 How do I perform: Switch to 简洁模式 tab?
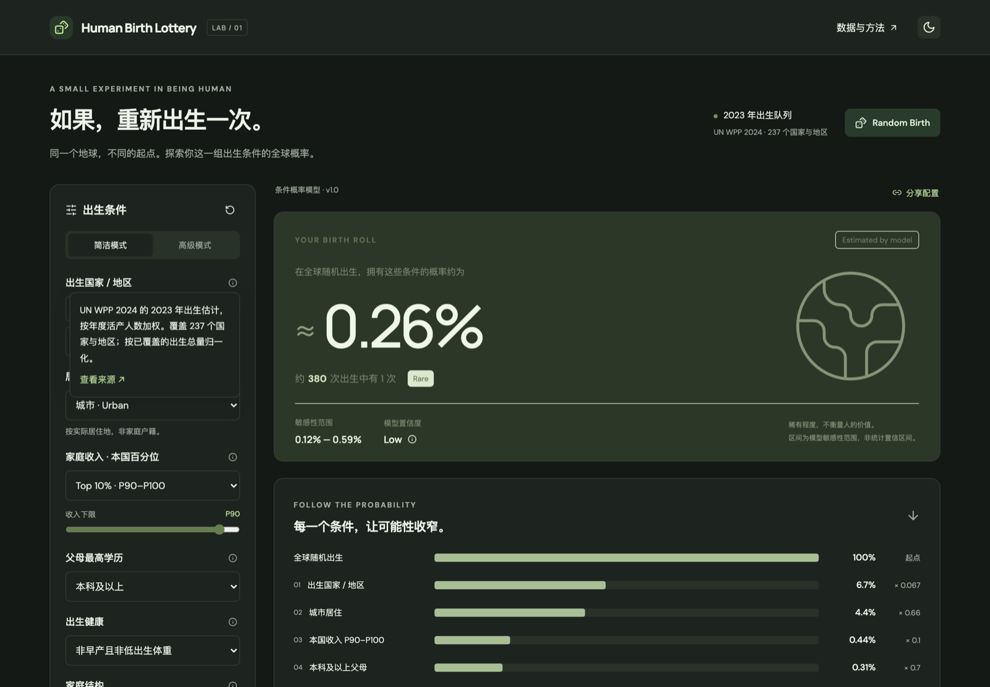click(110, 245)
